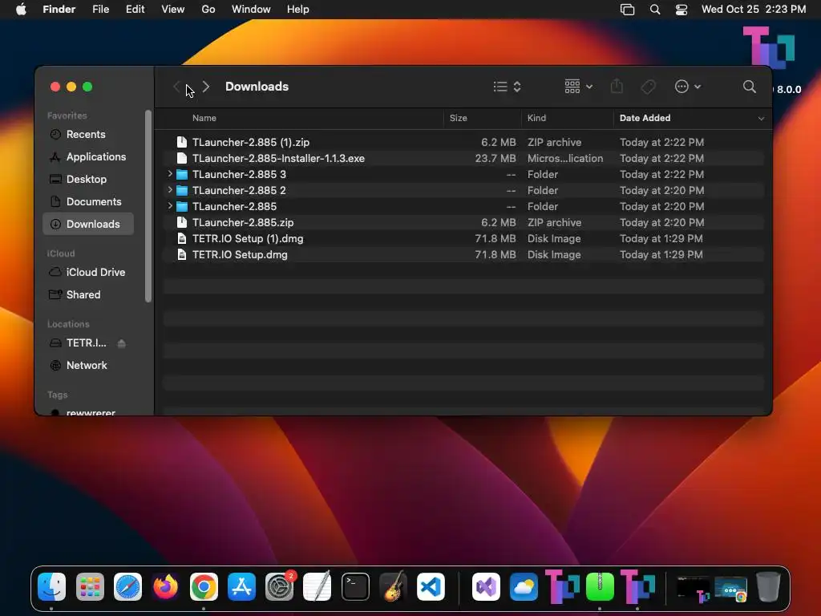
Task: Open the Help menu
Action: pos(298,10)
